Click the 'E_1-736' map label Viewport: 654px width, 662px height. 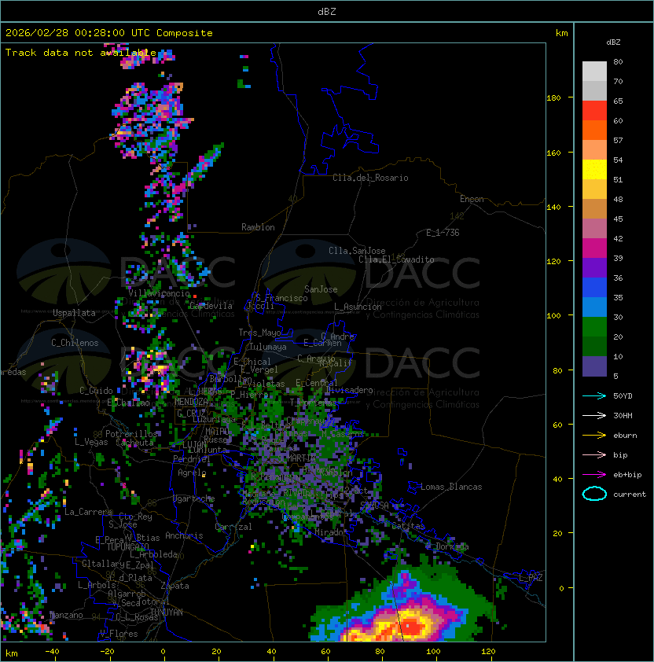(443, 233)
